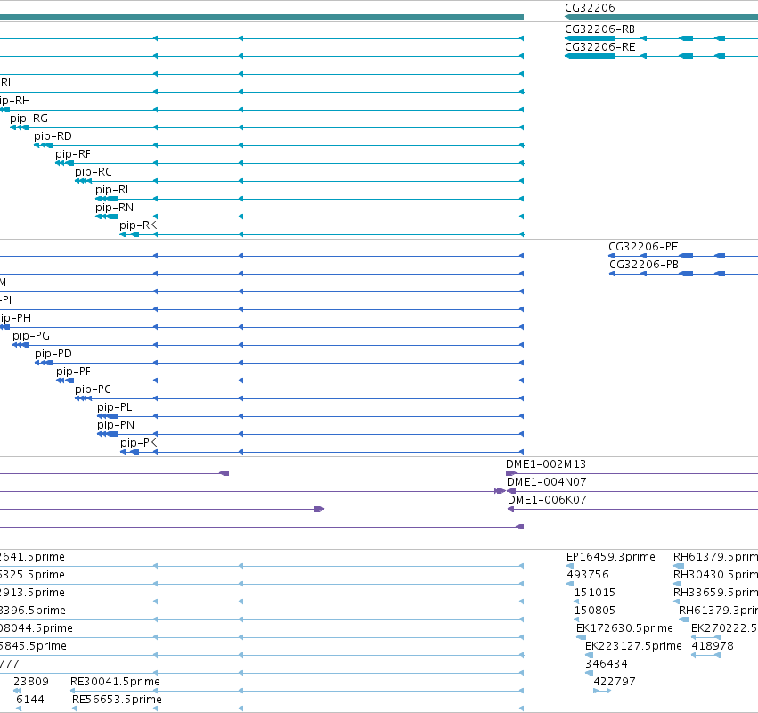The height and width of the screenshot is (713, 758).
Task: Pick the pip-RD transcript label
Action: click(x=53, y=136)
